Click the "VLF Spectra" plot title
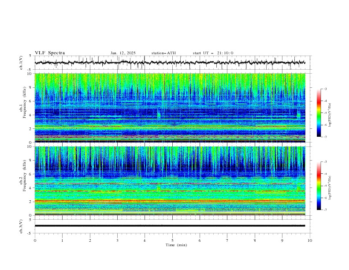349x270 pixels. [x=50, y=53]
